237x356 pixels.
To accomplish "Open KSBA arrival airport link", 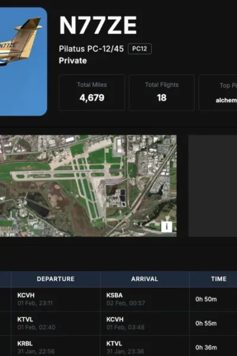I will coord(114,295).
